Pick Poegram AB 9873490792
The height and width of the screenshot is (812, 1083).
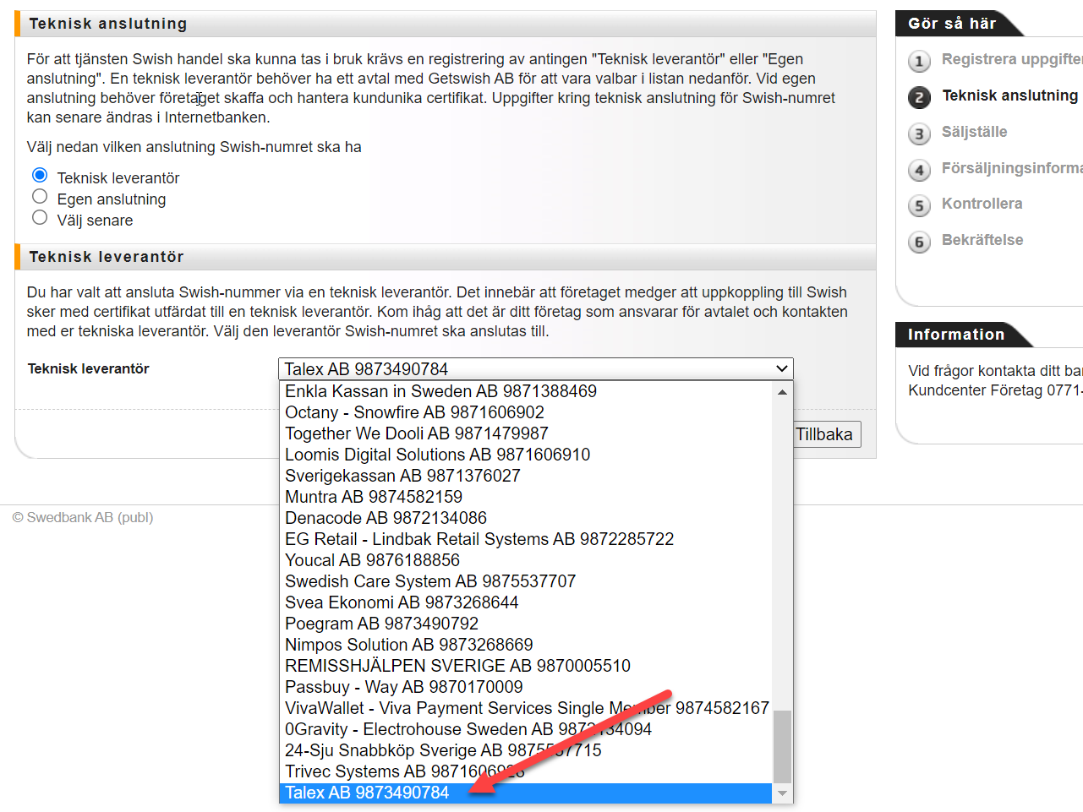tap(525, 624)
